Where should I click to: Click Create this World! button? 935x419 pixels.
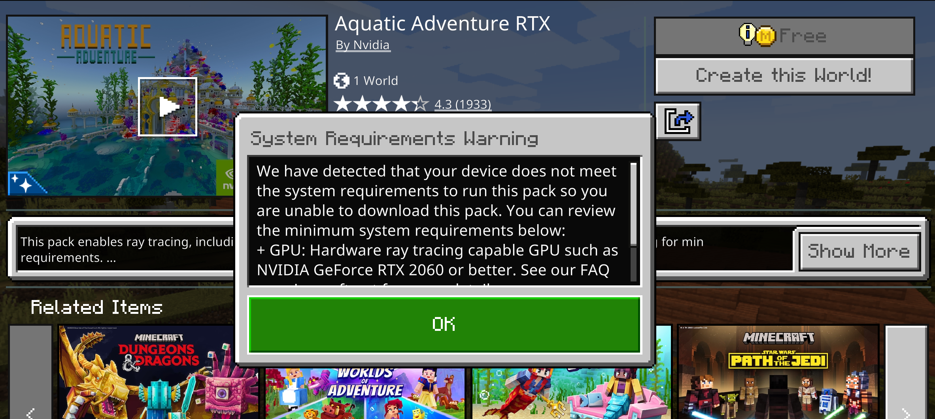click(x=784, y=75)
